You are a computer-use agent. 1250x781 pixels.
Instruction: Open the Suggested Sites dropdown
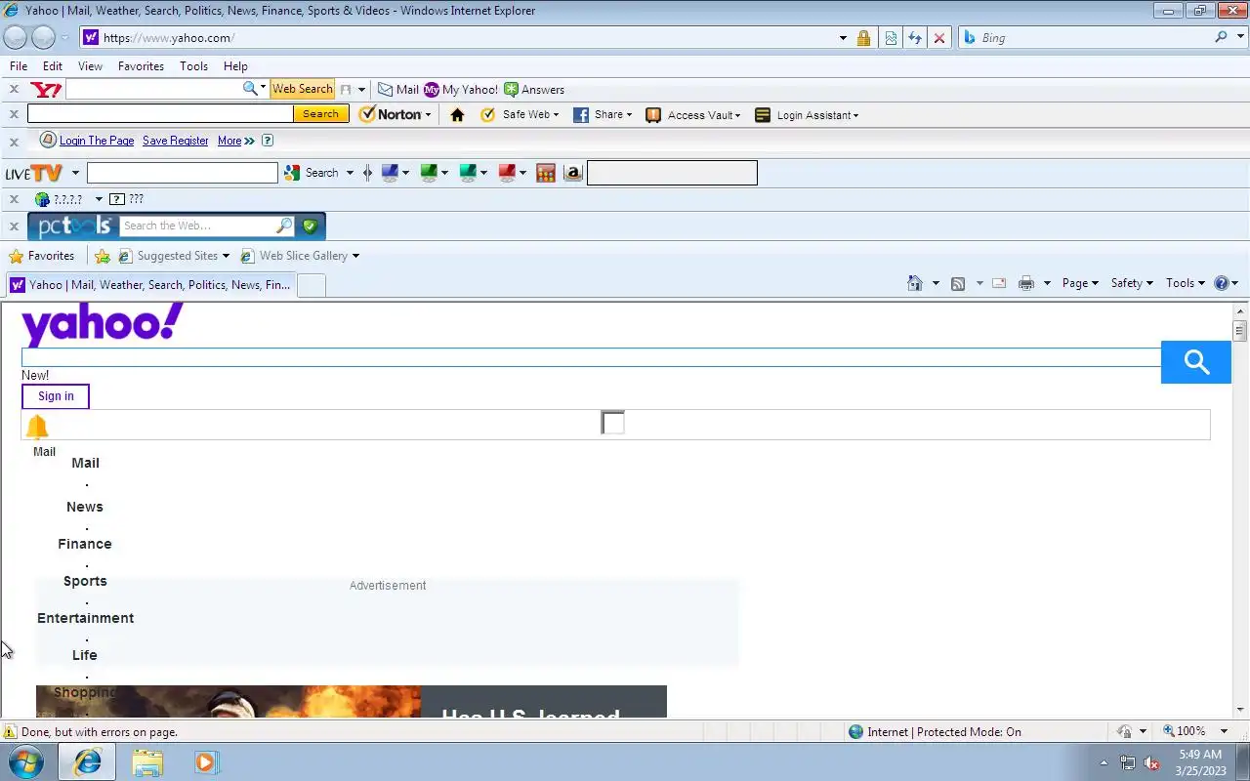(x=226, y=256)
